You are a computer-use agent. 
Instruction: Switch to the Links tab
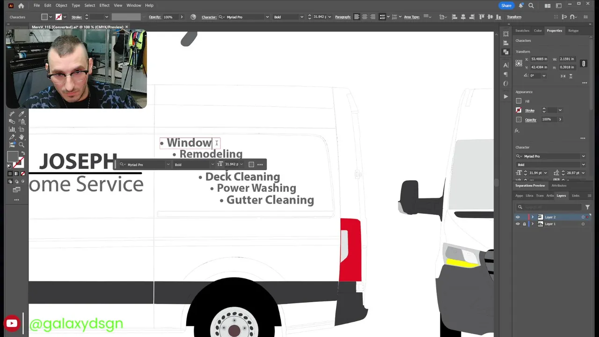(x=576, y=196)
